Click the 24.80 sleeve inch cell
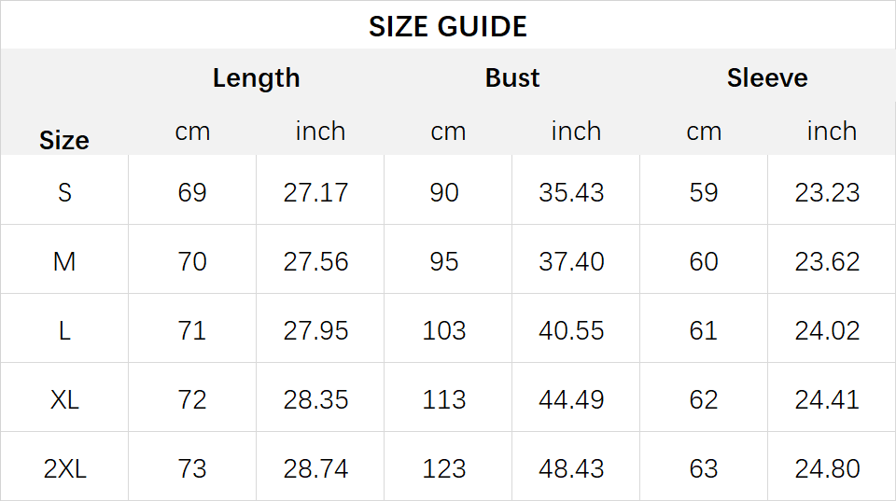The height and width of the screenshot is (501, 896). [x=827, y=469]
